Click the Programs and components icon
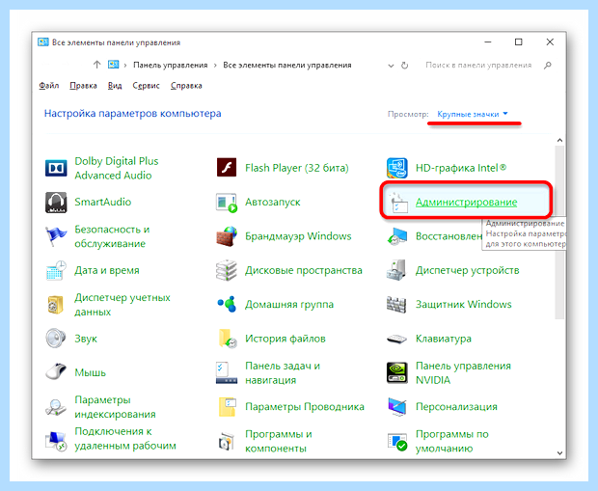 227,442
